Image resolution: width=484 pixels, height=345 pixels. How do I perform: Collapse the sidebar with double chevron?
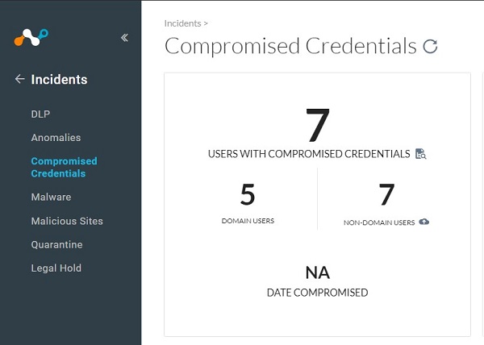click(124, 37)
